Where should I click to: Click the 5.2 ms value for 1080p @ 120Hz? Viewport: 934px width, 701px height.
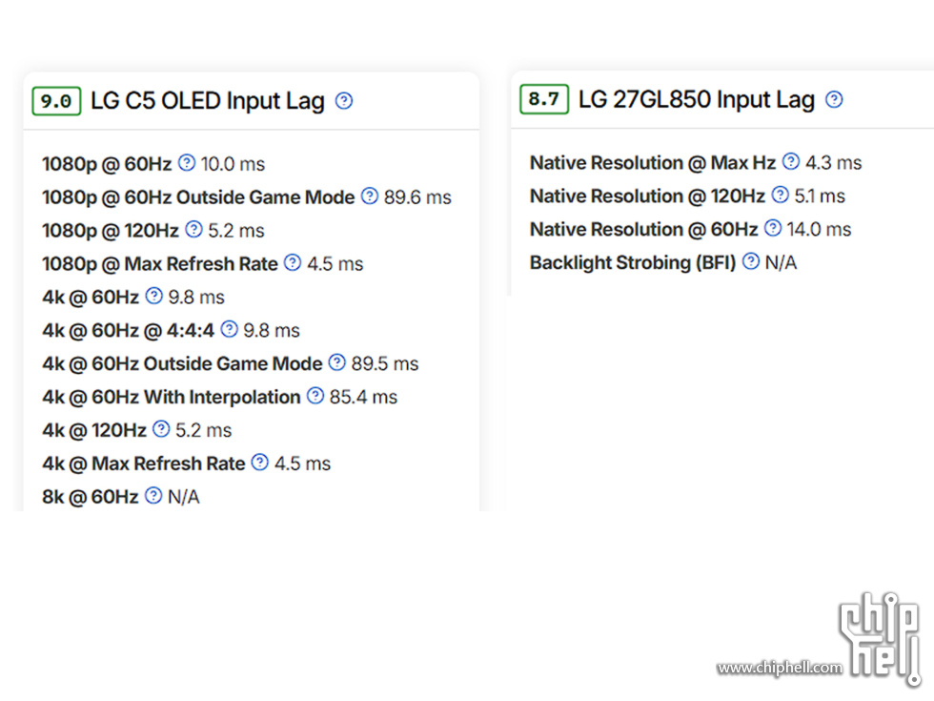pyautogui.click(x=236, y=231)
